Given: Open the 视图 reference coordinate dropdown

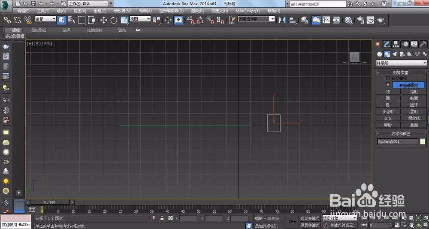Looking at the screenshot, I should tap(140, 19).
